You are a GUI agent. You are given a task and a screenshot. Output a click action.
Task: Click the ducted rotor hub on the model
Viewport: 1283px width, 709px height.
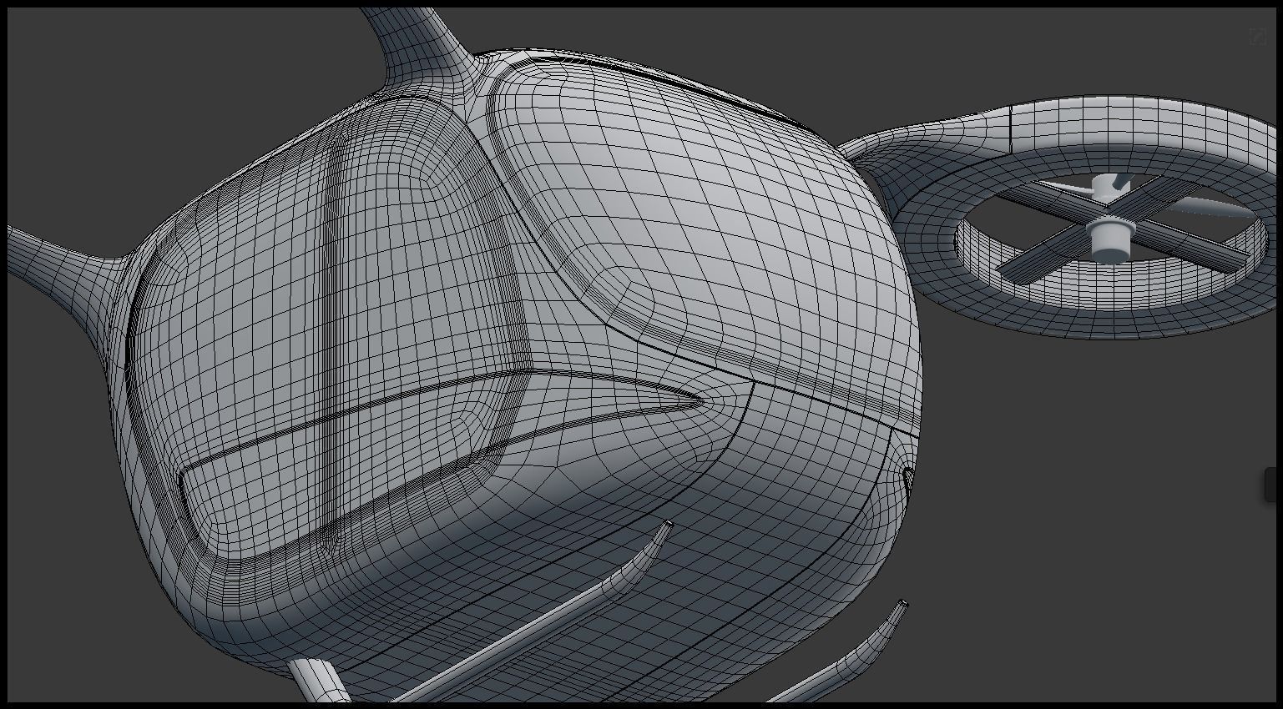click(x=1110, y=238)
